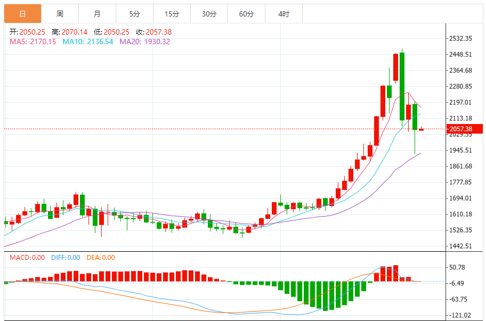
Task: Click the DEA: 0.00 indicator label
Action: click(x=101, y=258)
